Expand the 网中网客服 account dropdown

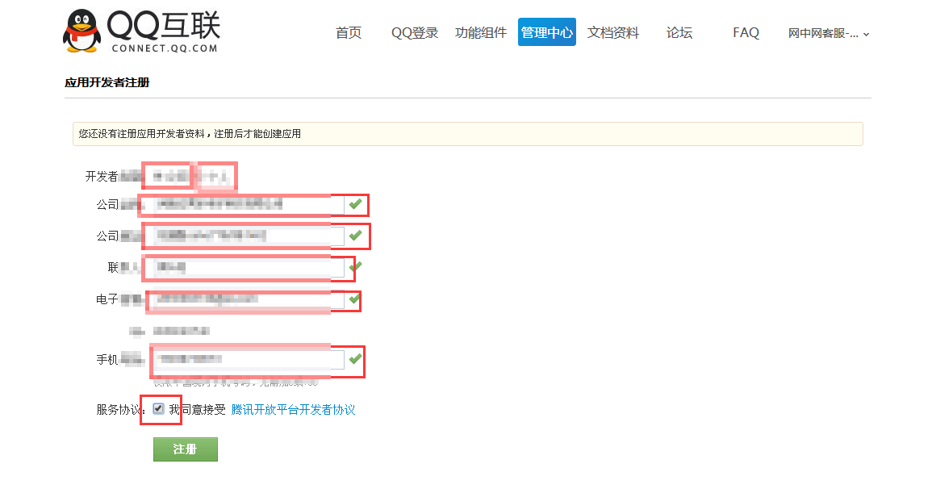(829, 33)
